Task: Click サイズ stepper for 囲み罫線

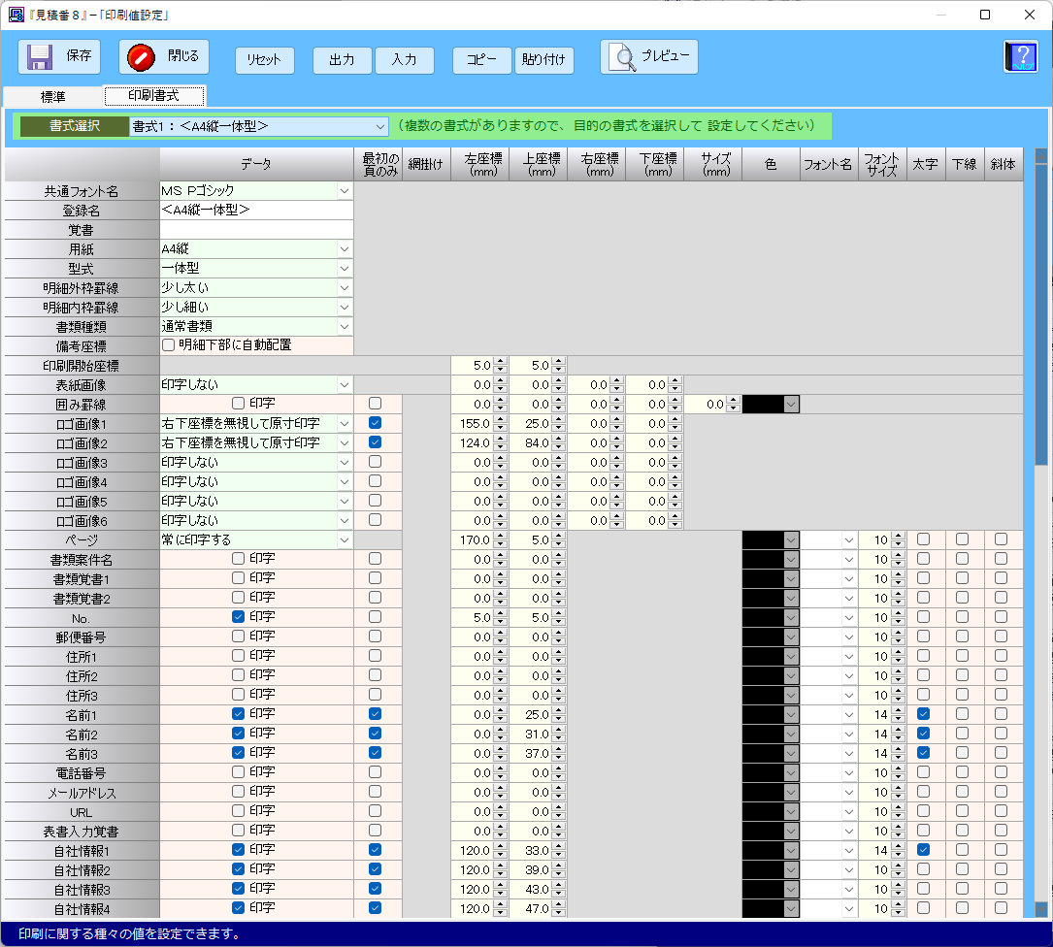Action: 734,405
